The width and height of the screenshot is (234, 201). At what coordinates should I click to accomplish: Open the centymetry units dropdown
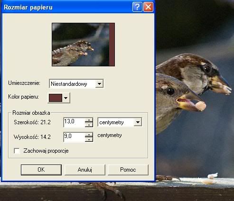(x=138, y=122)
